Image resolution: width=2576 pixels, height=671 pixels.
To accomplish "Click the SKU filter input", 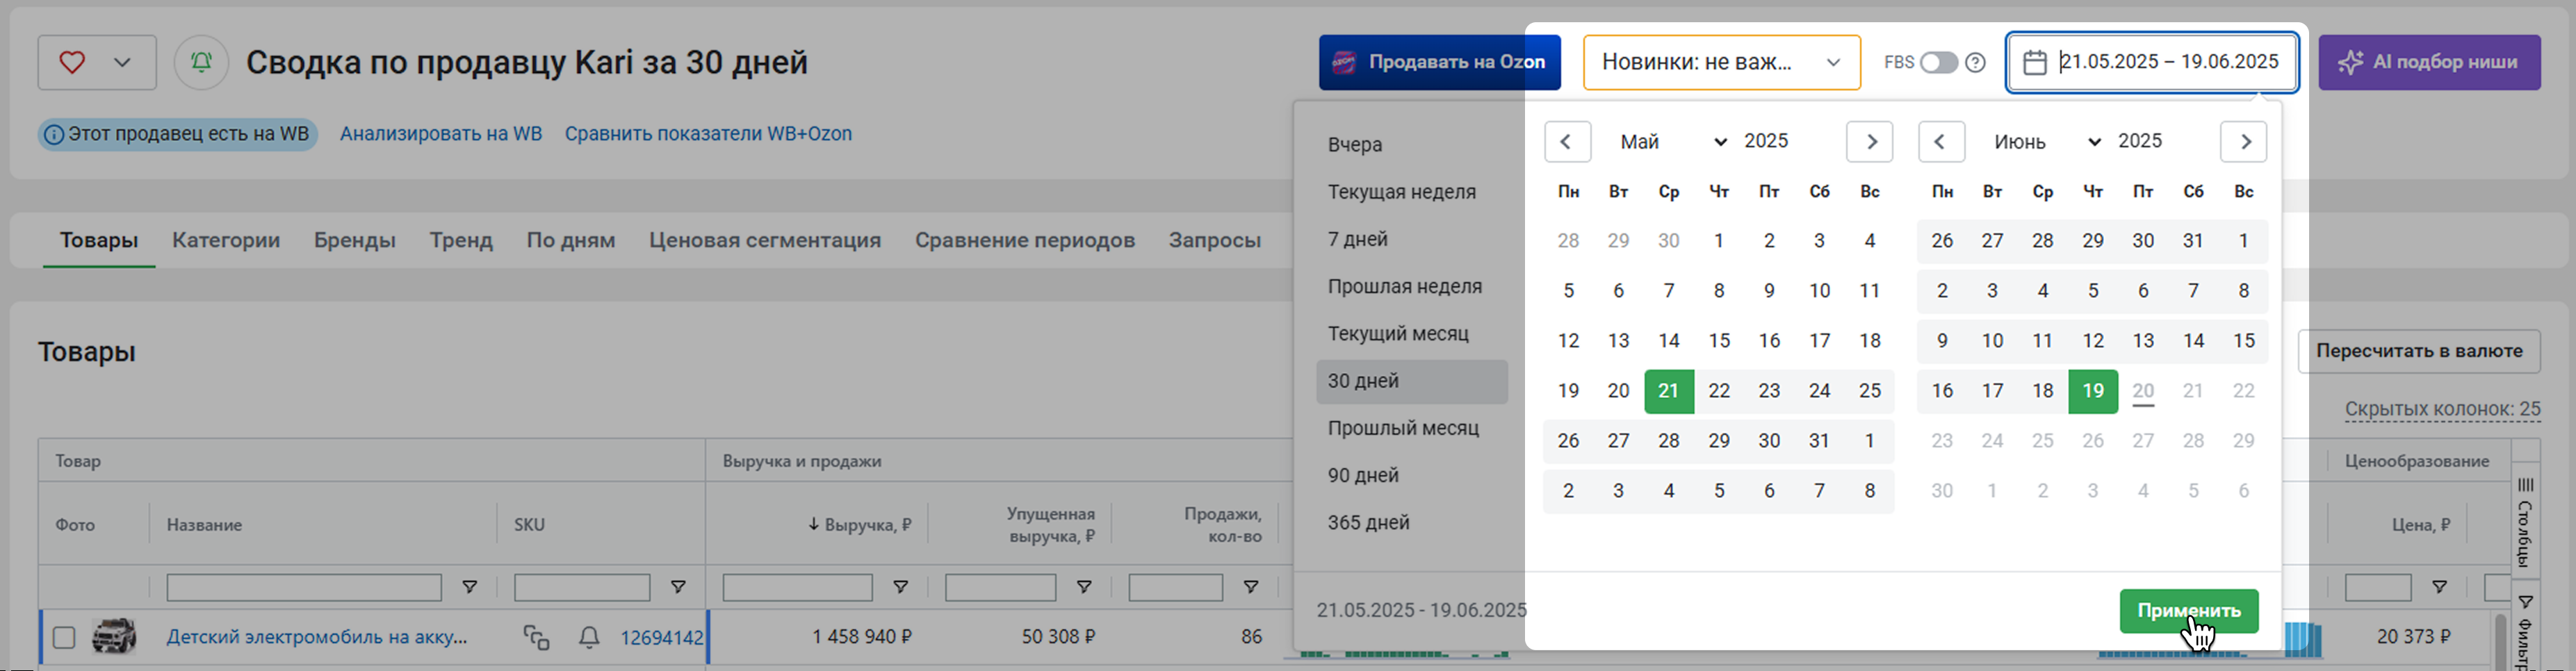I will (x=582, y=588).
